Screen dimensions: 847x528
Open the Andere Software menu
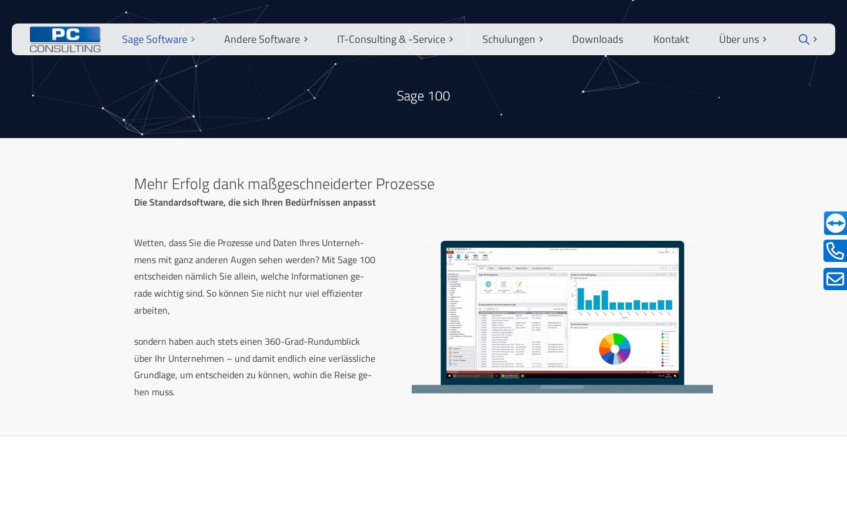click(262, 39)
